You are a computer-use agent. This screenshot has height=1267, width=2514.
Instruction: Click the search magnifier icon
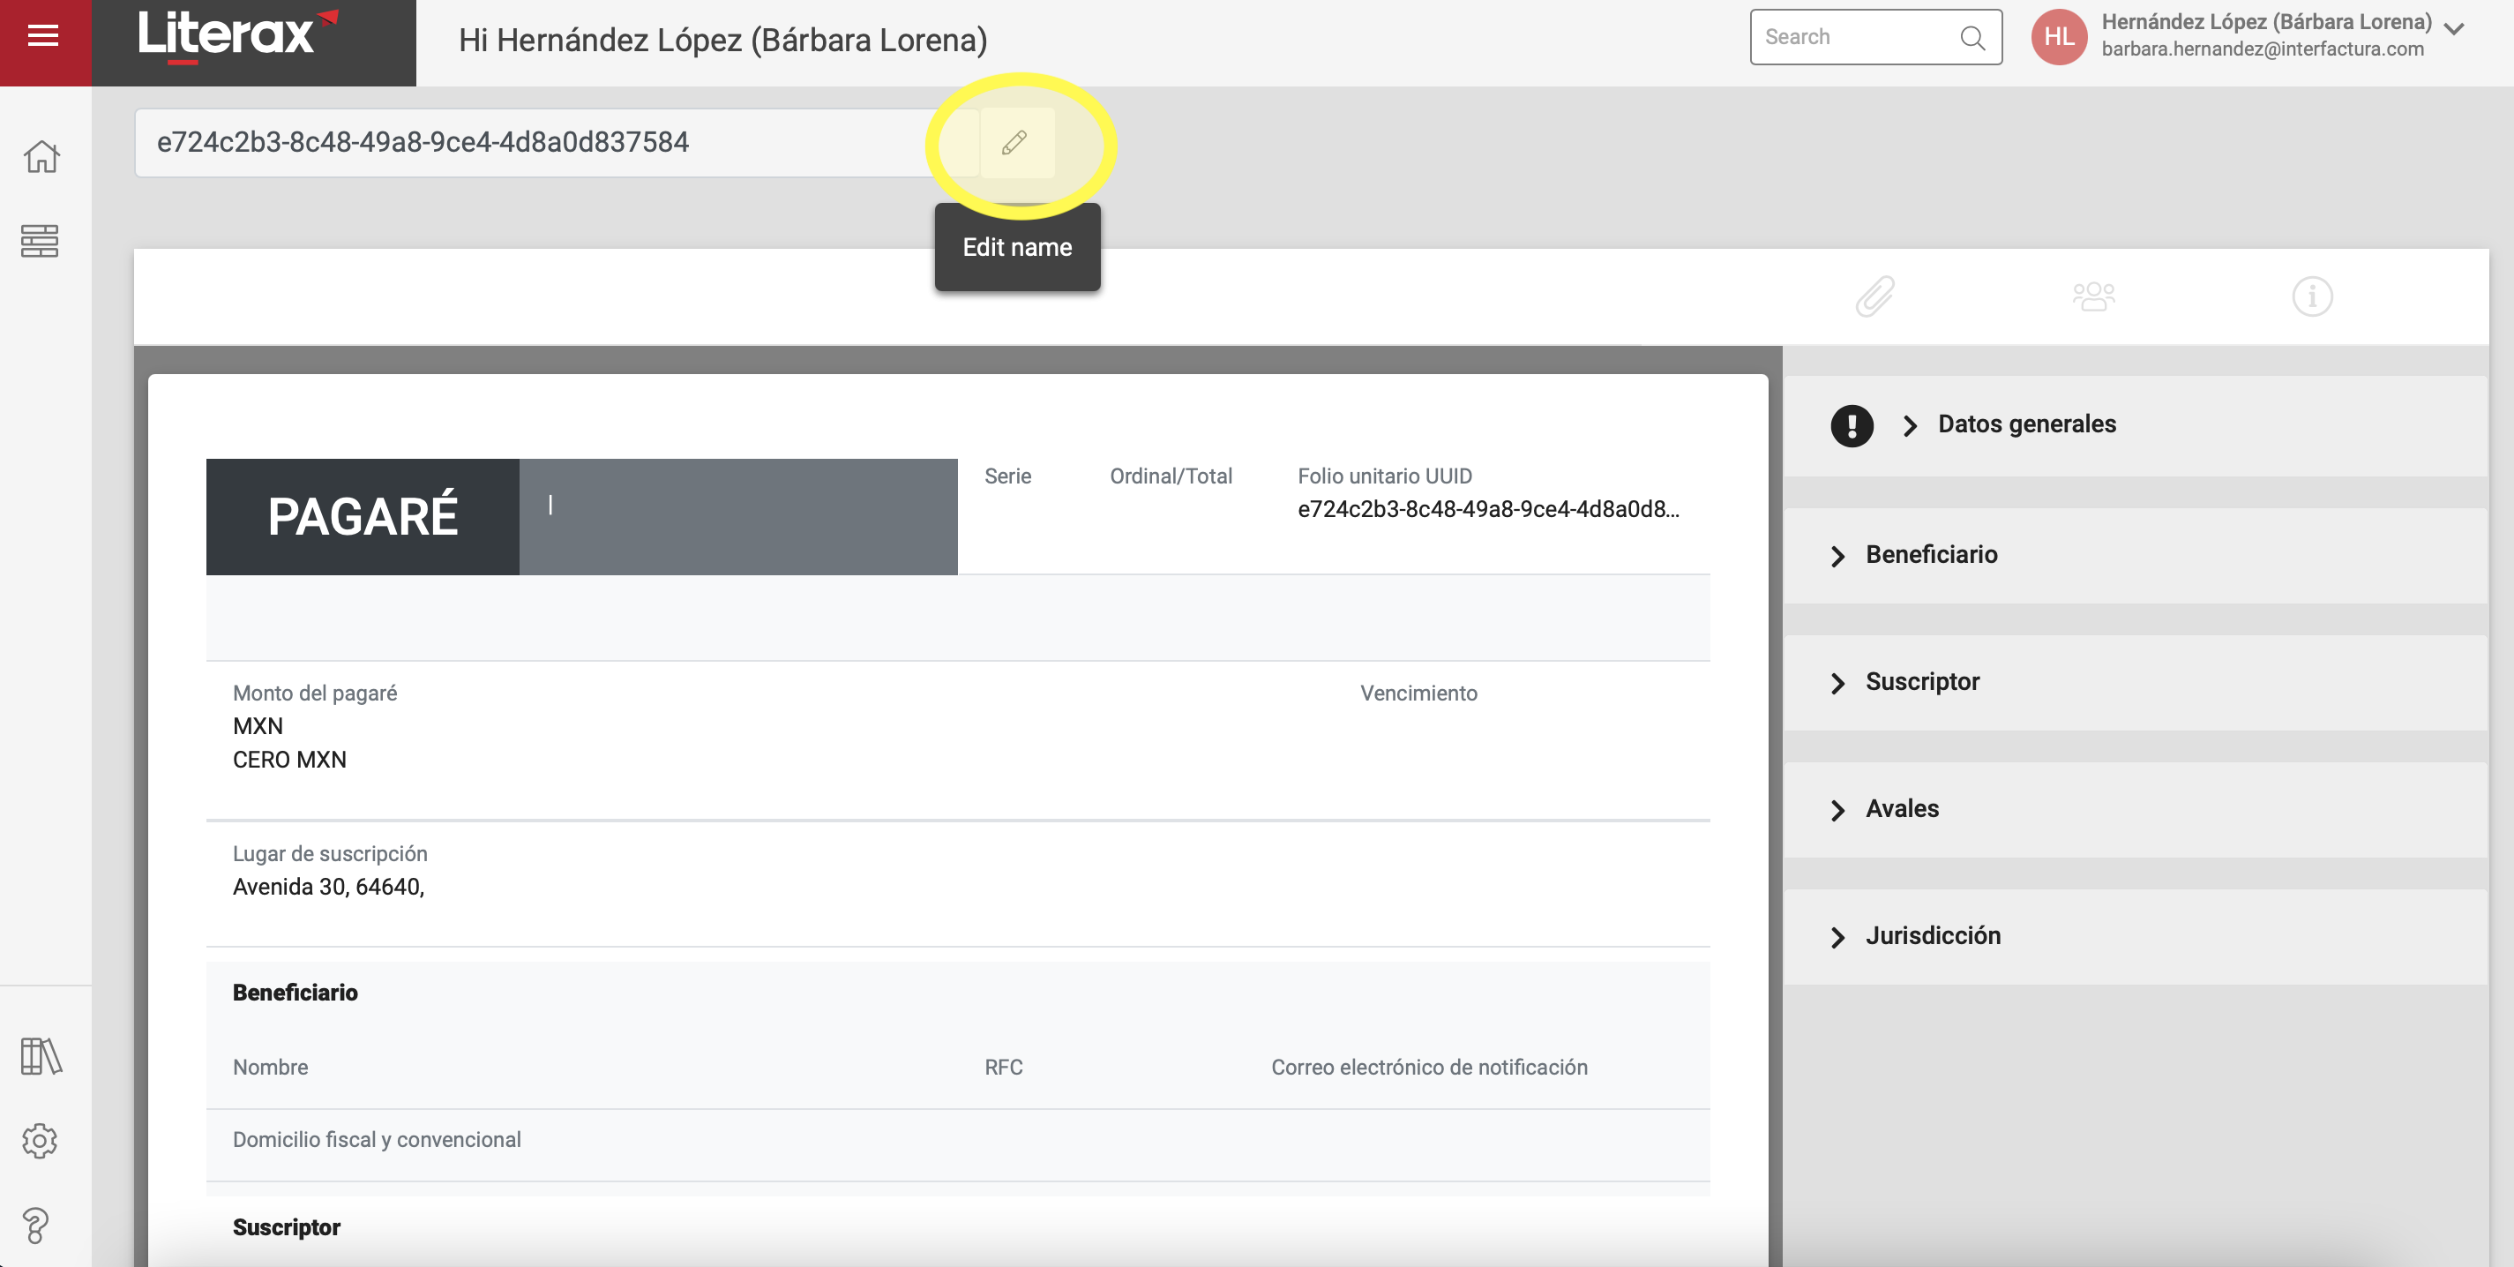1972,37
